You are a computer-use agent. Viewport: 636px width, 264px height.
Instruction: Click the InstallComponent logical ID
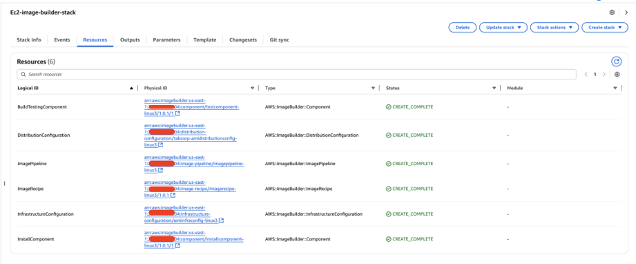click(36, 239)
